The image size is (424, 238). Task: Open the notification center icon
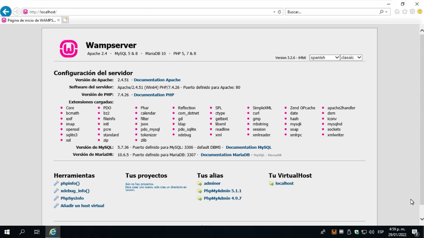(415, 232)
